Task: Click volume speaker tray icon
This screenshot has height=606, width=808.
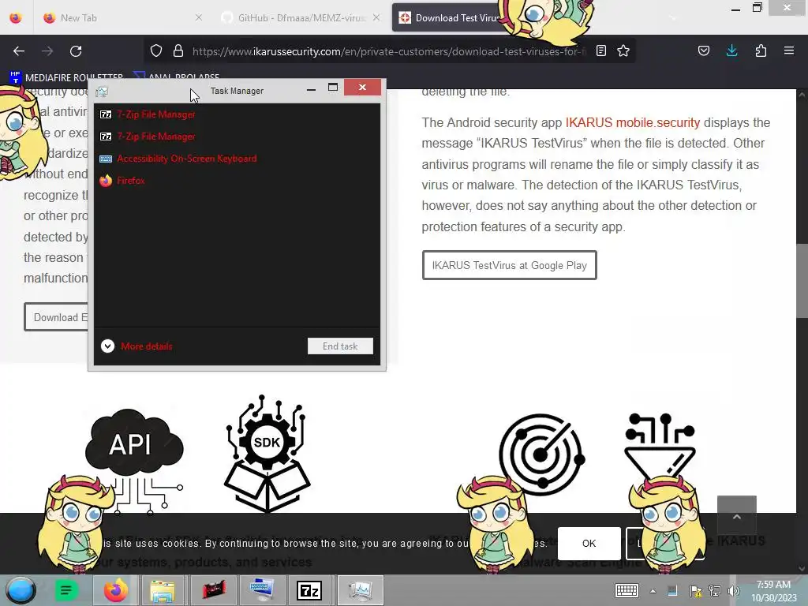Action: (734, 590)
